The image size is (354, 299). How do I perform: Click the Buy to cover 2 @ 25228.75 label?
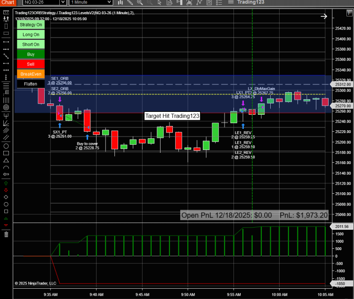point(87,146)
